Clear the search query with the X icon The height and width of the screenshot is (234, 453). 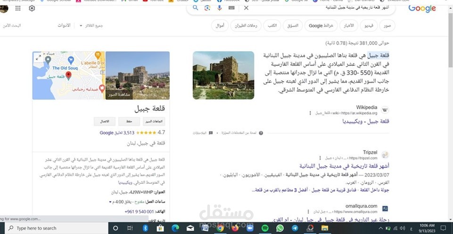tap(246, 8)
